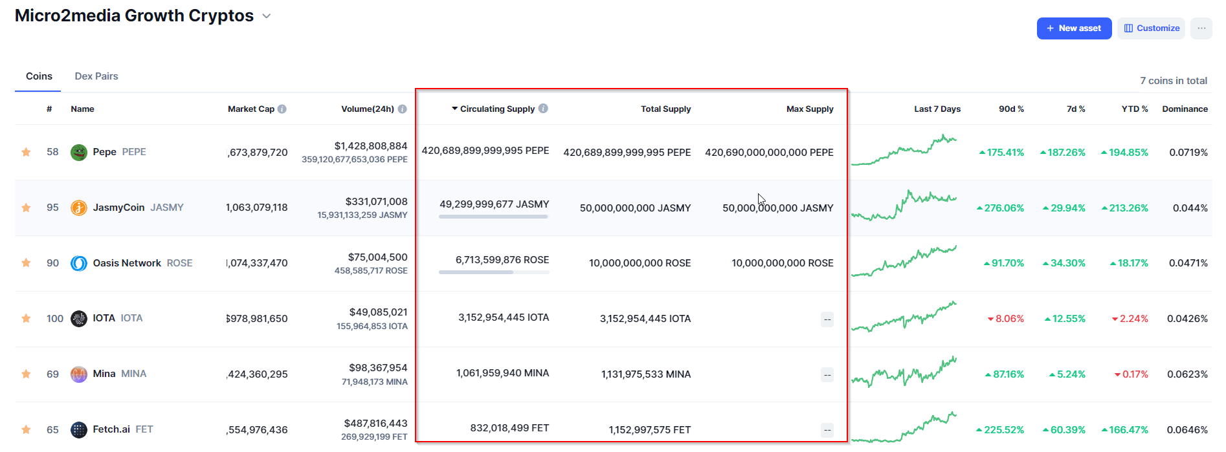Image resolution: width=1226 pixels, height=452 pixels.
Task: Click Pepe 90d change 175.41%
Action: pos(1002,153)
